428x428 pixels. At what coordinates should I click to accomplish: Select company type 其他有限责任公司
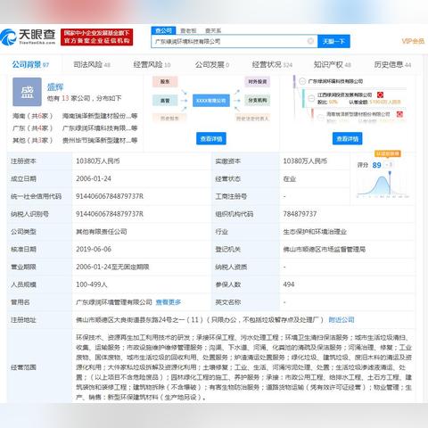(102, 232)
